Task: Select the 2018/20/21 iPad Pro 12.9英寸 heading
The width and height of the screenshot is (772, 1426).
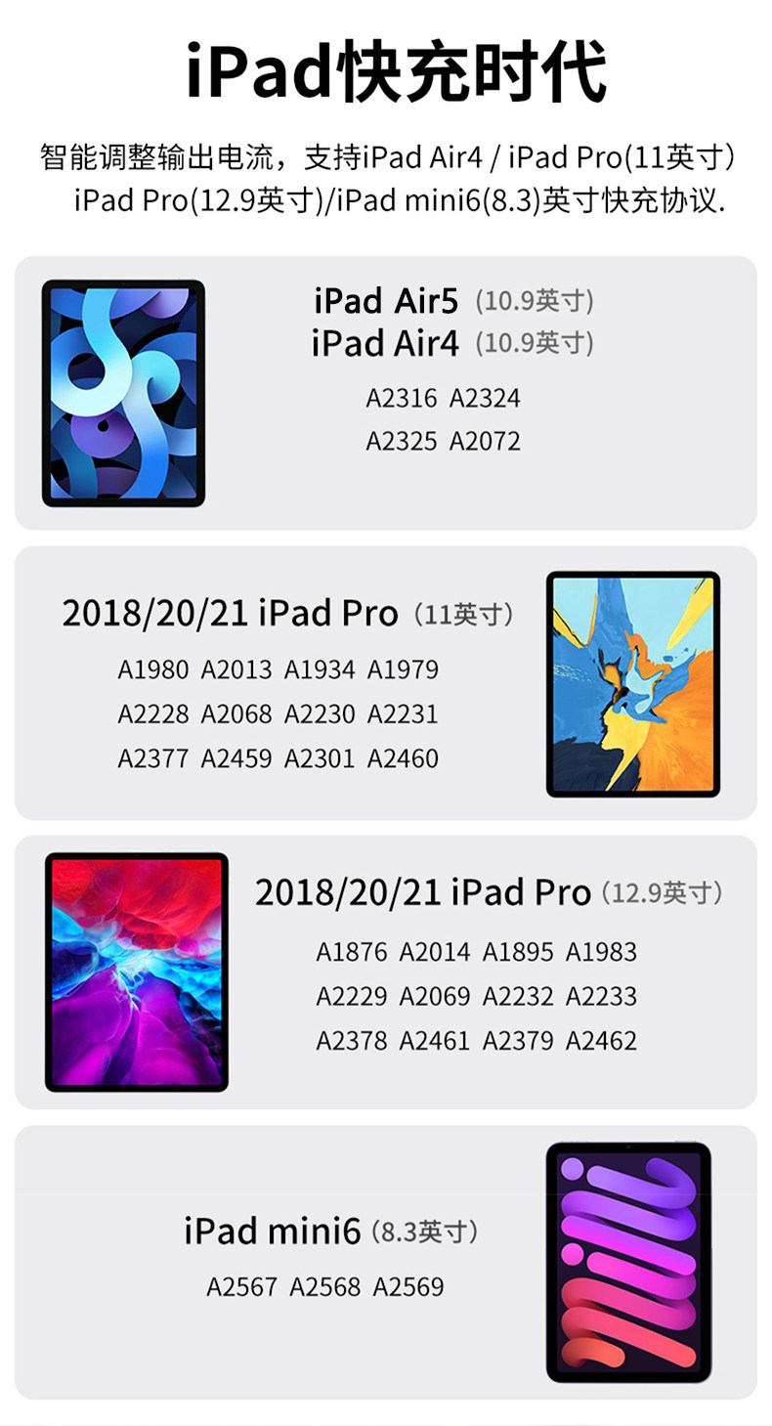Action: click(490, 891)
